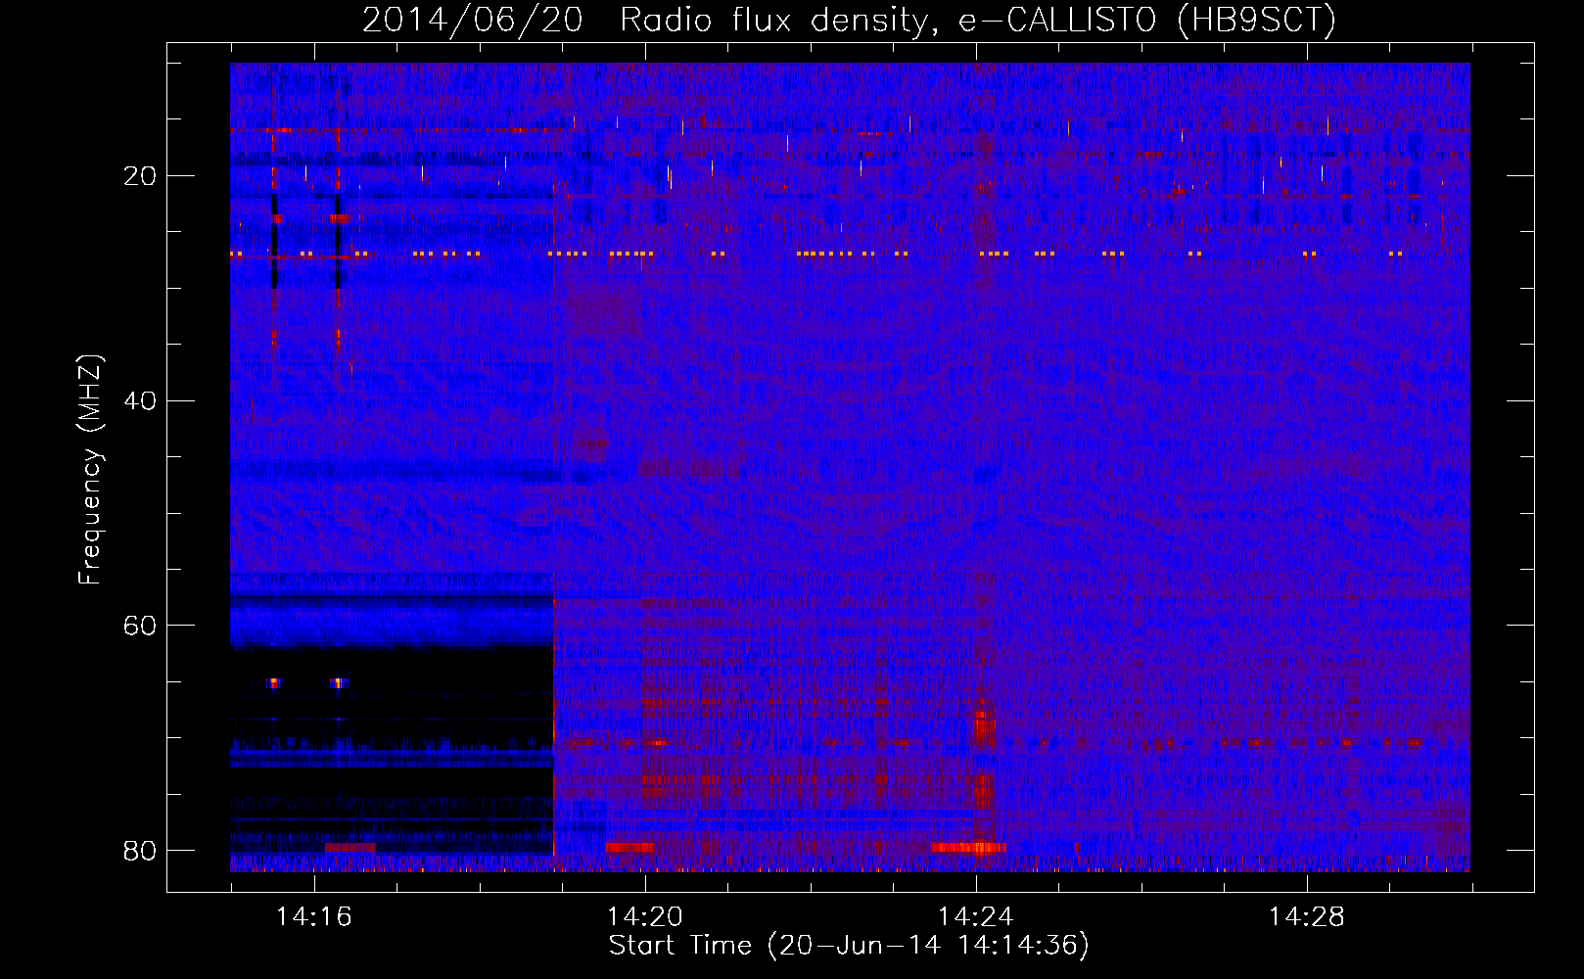Click the 'Frequency (MHZ)' axis label
This screenshot has width=1584, height=979.
pos(90,470)
